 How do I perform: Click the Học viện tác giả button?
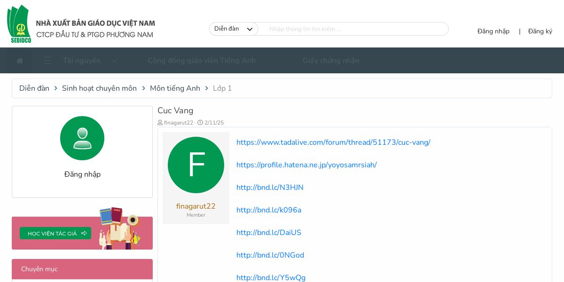tap(55, 233)
